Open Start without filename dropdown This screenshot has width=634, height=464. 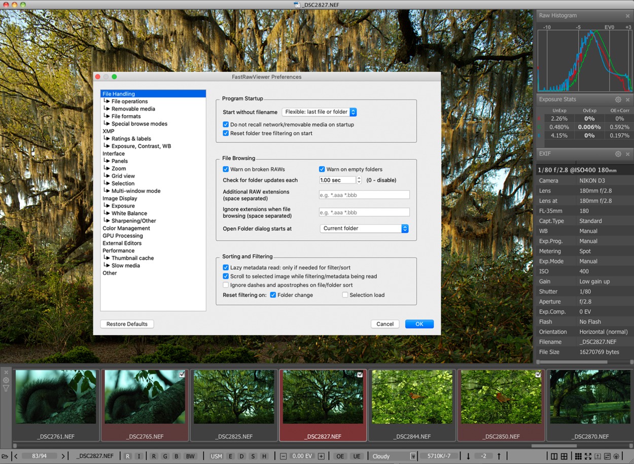click(x=320, y=112)
